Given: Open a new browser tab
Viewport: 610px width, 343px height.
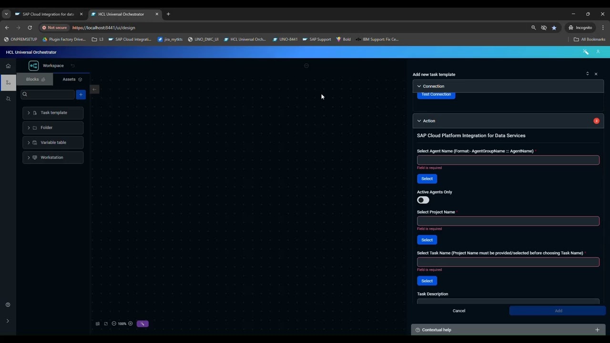Looking at the screenshot, I should [168, 14].
